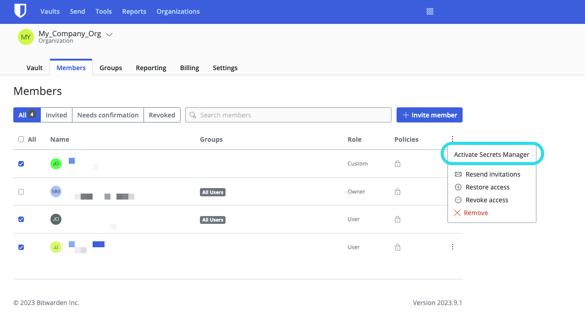Uncheck the first member row checkbox
Screen dimensions: 585x328
click(x=21, y=163)
